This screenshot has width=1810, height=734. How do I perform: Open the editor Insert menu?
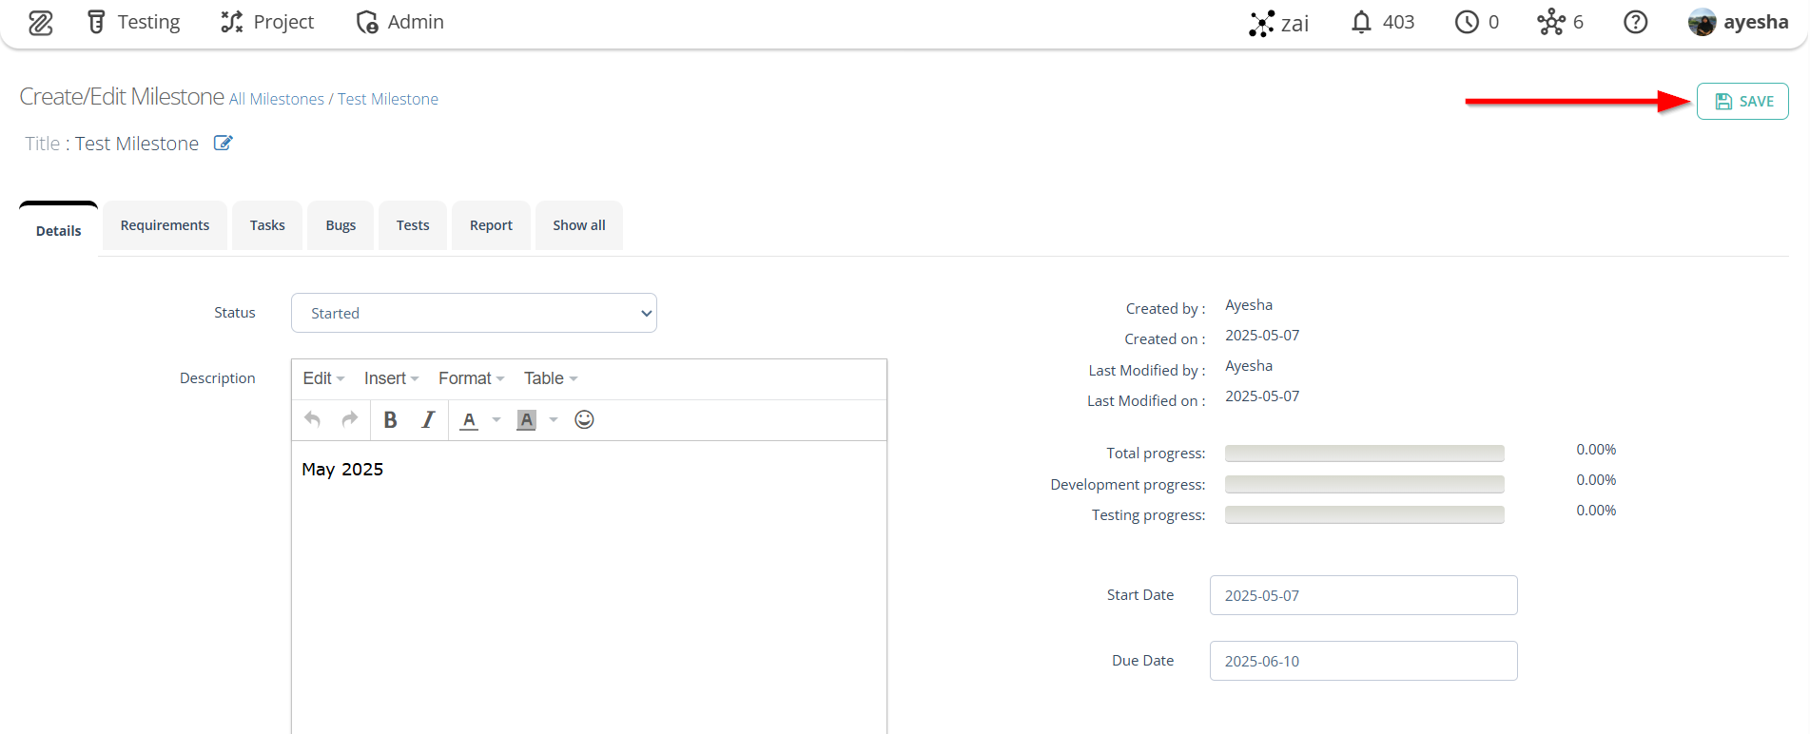pyautogui.click(x=391, y=378)
